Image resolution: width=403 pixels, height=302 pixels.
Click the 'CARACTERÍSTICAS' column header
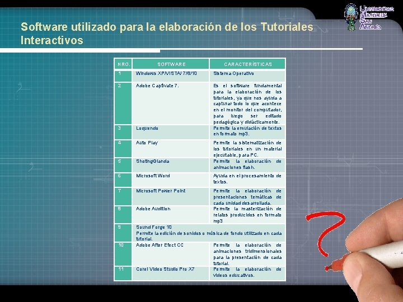(247, 64)
